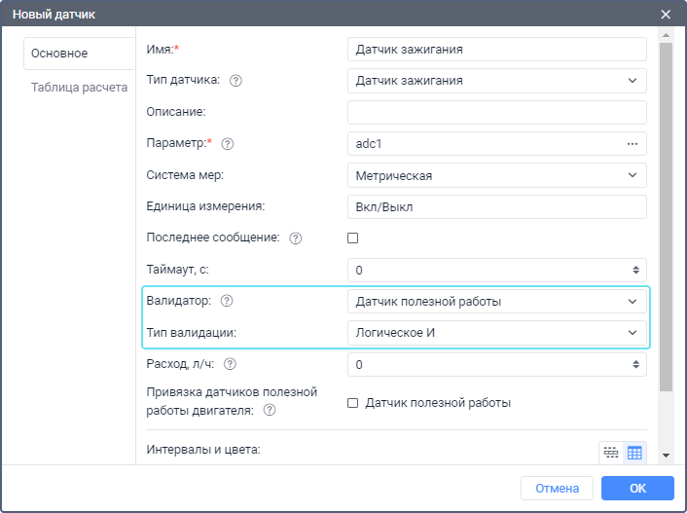
Task: Open the Таблица расчета tab
Action: tap(79, 88)
